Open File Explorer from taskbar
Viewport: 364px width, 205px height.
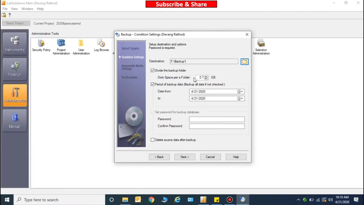click(x=125, y=200)
